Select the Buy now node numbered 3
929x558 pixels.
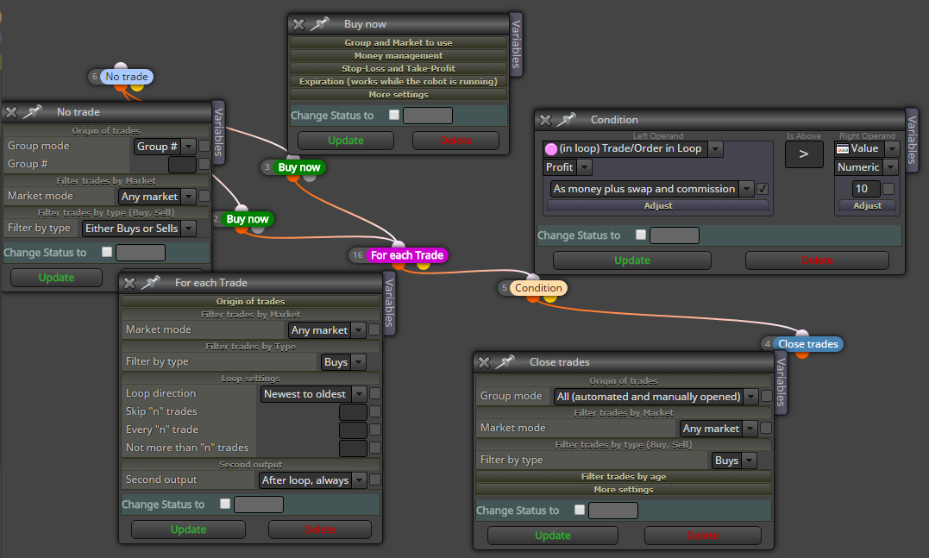pos(299,167)
